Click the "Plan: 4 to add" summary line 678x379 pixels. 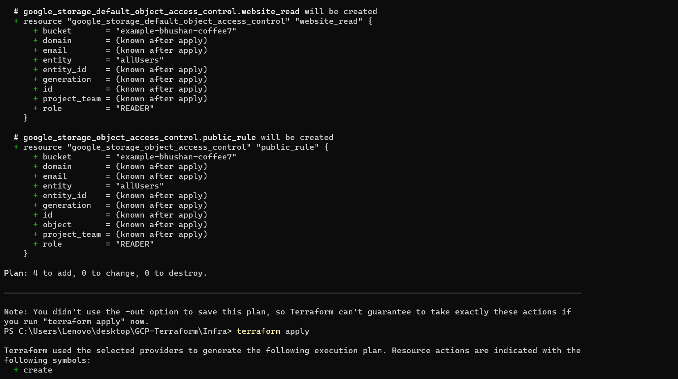pos(105,273)
